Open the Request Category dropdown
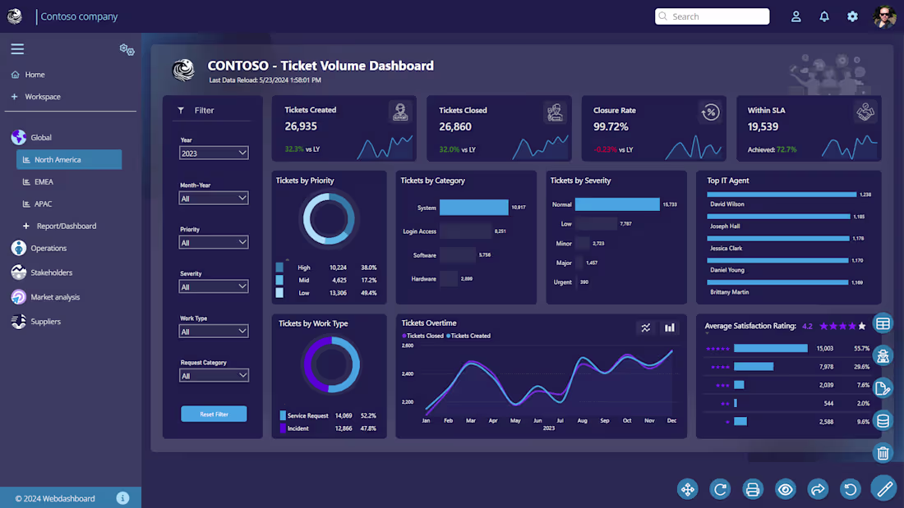 [214, 376]
